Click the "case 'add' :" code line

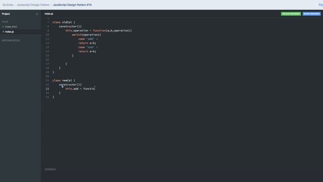pos(88,39)
